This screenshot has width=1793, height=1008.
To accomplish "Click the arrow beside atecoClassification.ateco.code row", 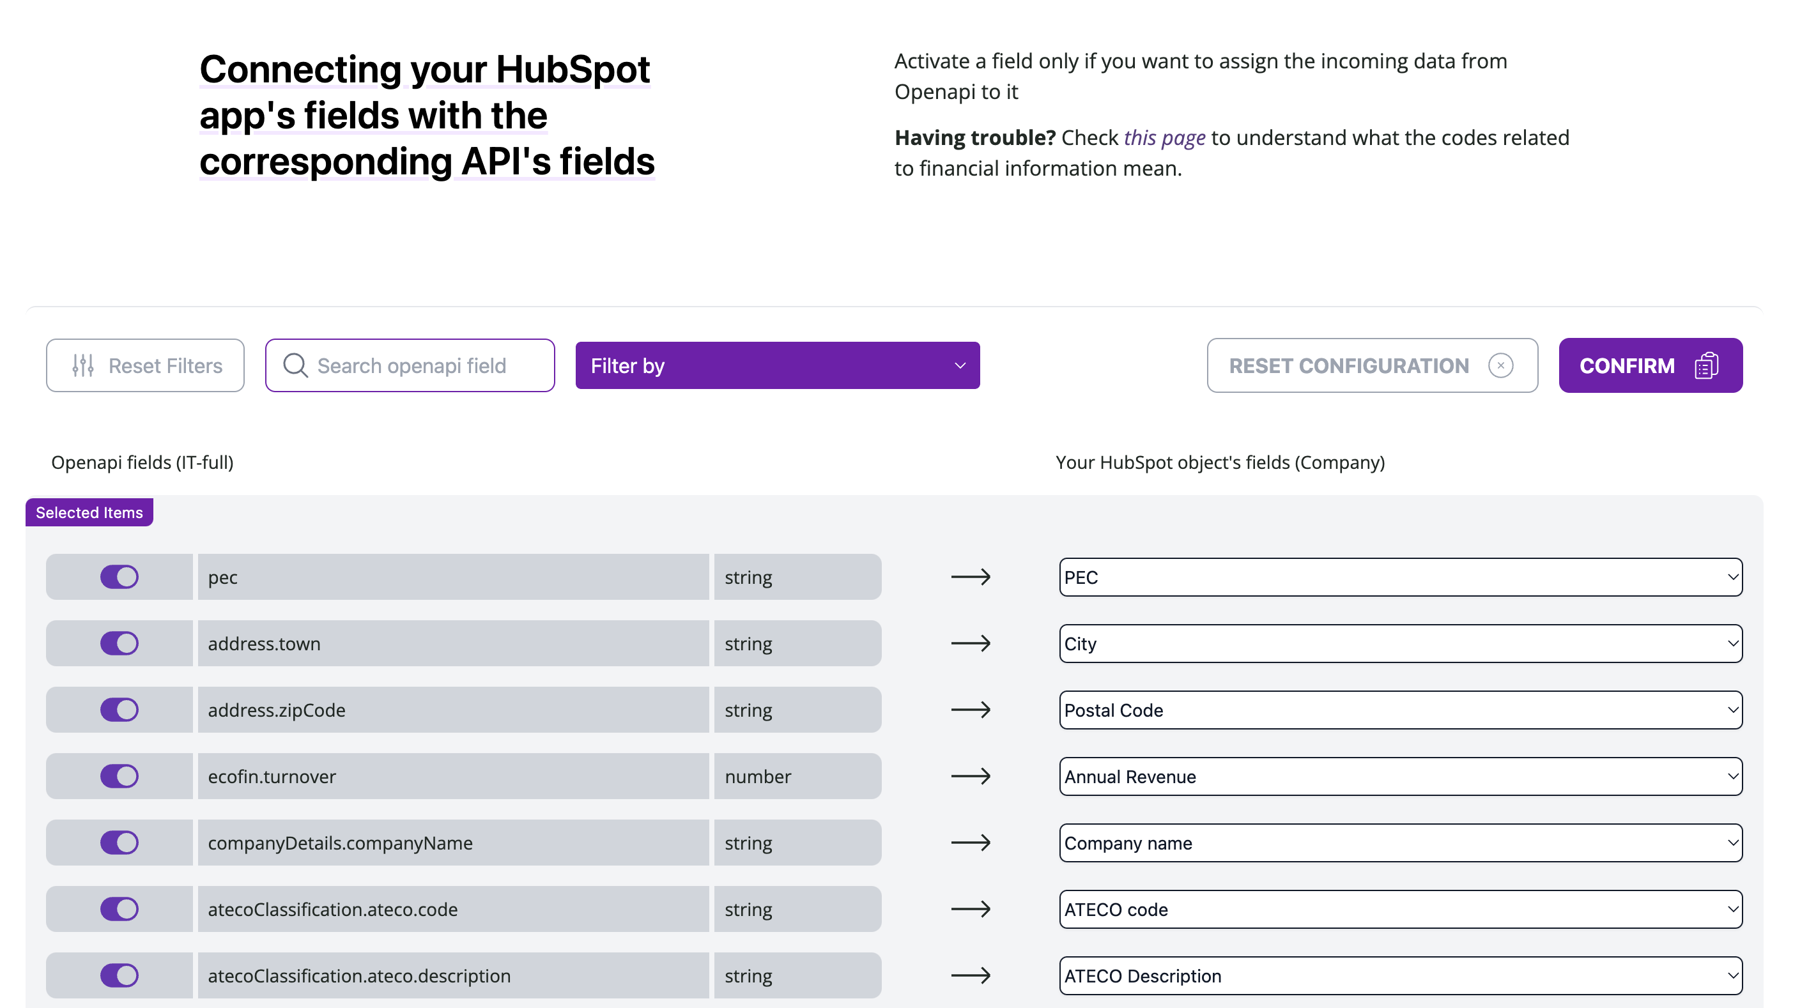I will pos(970,908).
